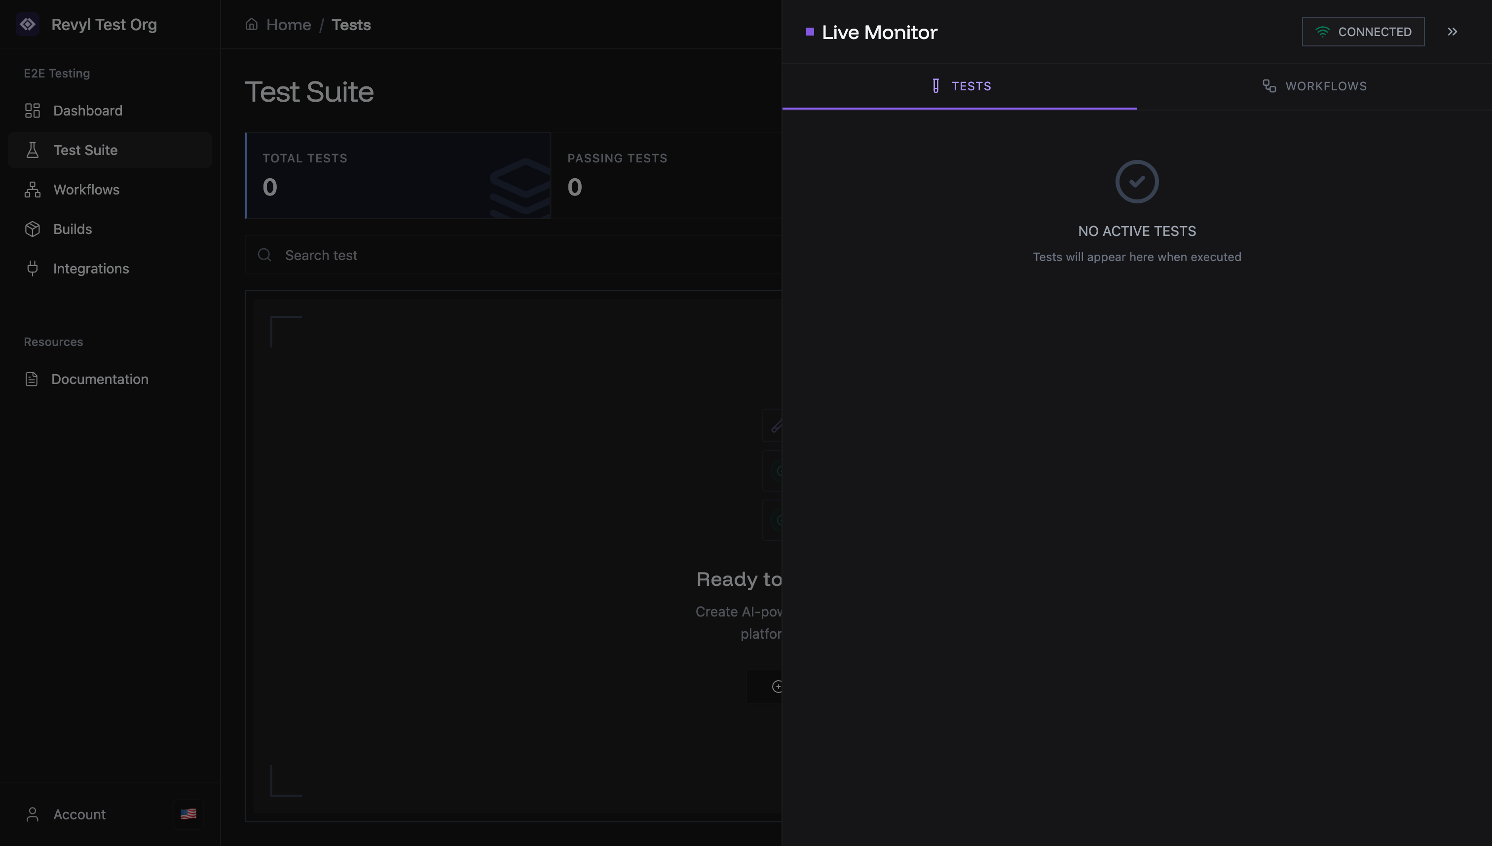Click the Workflows hierarchy icon

tap(33, 190)
